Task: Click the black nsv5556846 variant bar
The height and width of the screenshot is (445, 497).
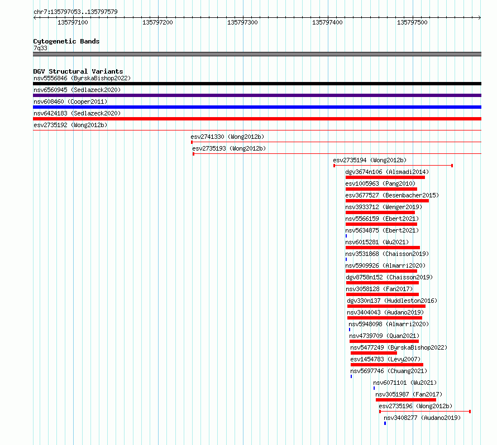Action: tap(257, 84)
